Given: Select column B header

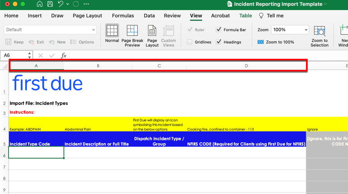Looking at the screenshot, I should click(x=98, y=66).
